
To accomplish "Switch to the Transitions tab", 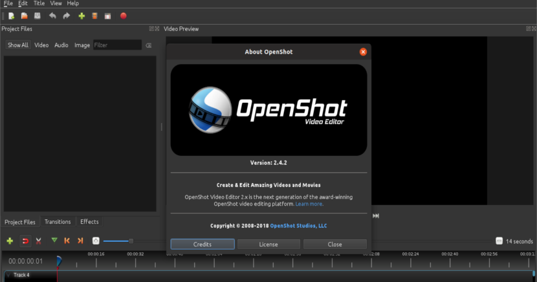I will click(58, 222).
